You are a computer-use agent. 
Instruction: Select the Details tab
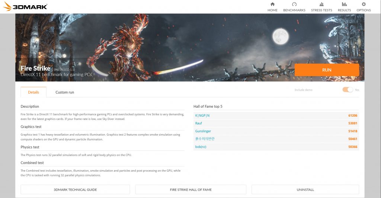click(33, 92)
